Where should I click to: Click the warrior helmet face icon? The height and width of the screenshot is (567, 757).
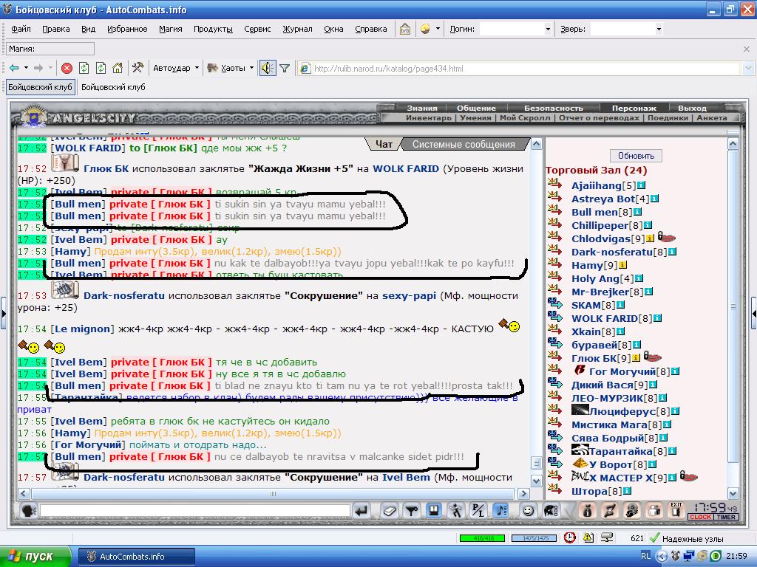click(632, 510)
